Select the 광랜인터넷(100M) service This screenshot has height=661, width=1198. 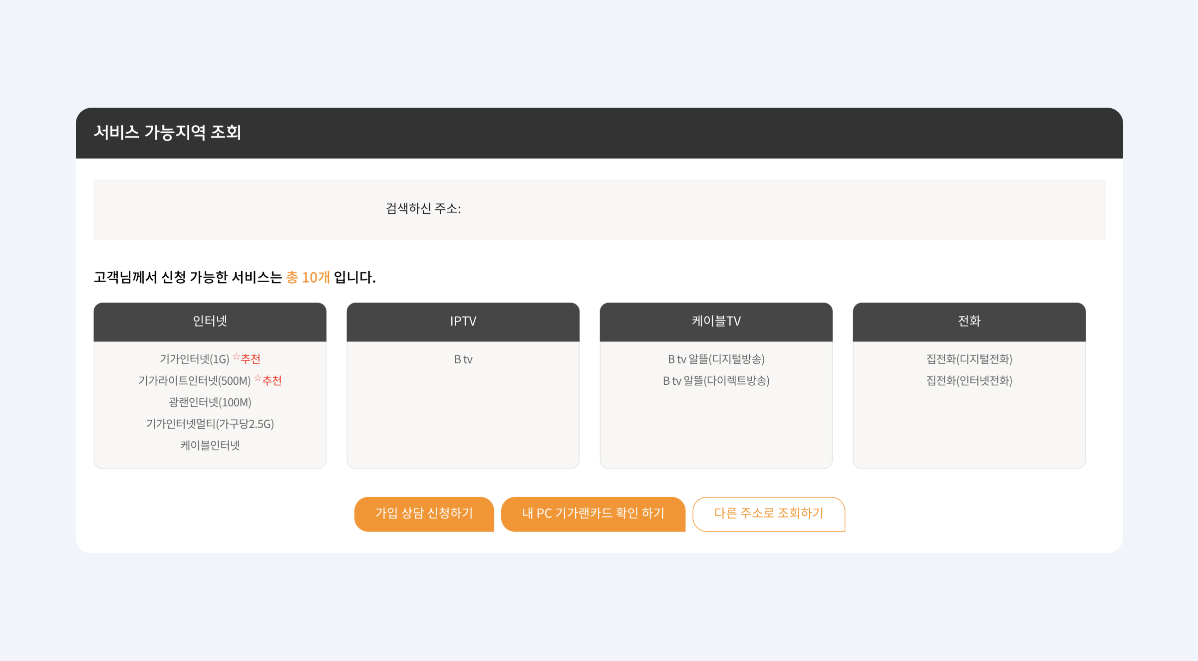click(210, 402)
